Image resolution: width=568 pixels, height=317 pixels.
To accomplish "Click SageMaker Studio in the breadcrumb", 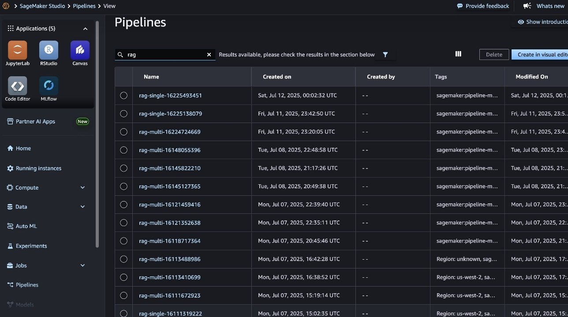I will pyautogui.click(x=42, y=6).
